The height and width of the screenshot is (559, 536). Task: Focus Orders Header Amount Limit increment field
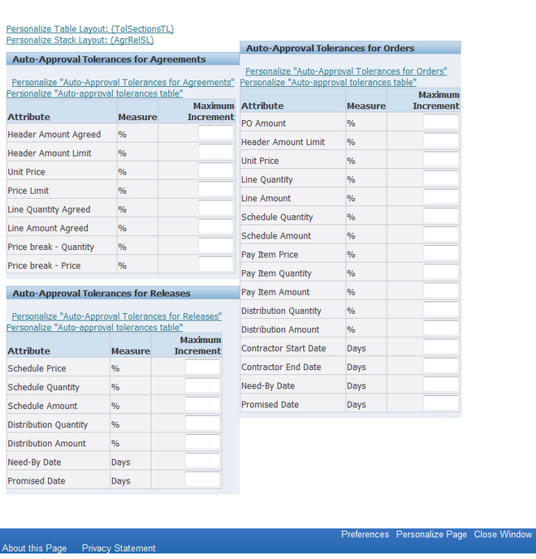(x=441, y=141)
